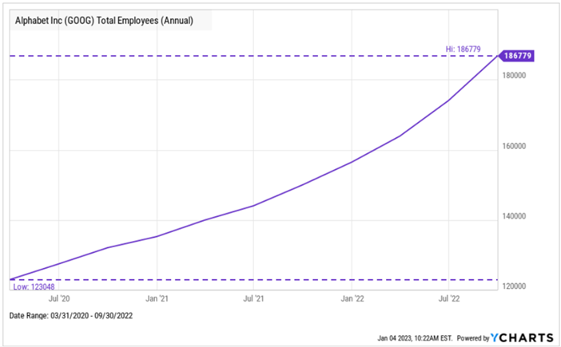The height and width of the screenshot is (347, 561).
Task: Click the 120000 y-axis label
Action: [514, 286]
